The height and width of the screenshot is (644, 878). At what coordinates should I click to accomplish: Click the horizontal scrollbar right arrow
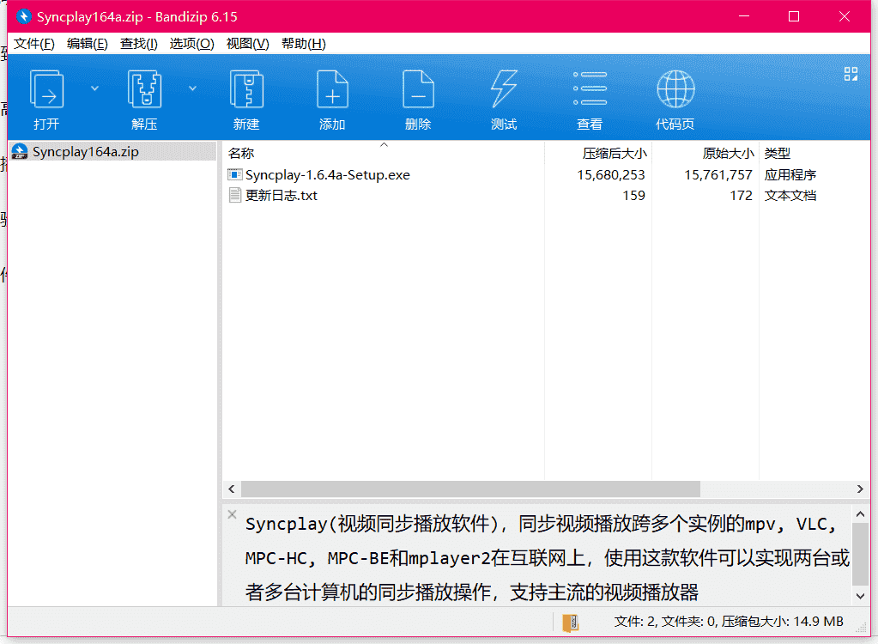pyautogui.click(x=860, y=489)
